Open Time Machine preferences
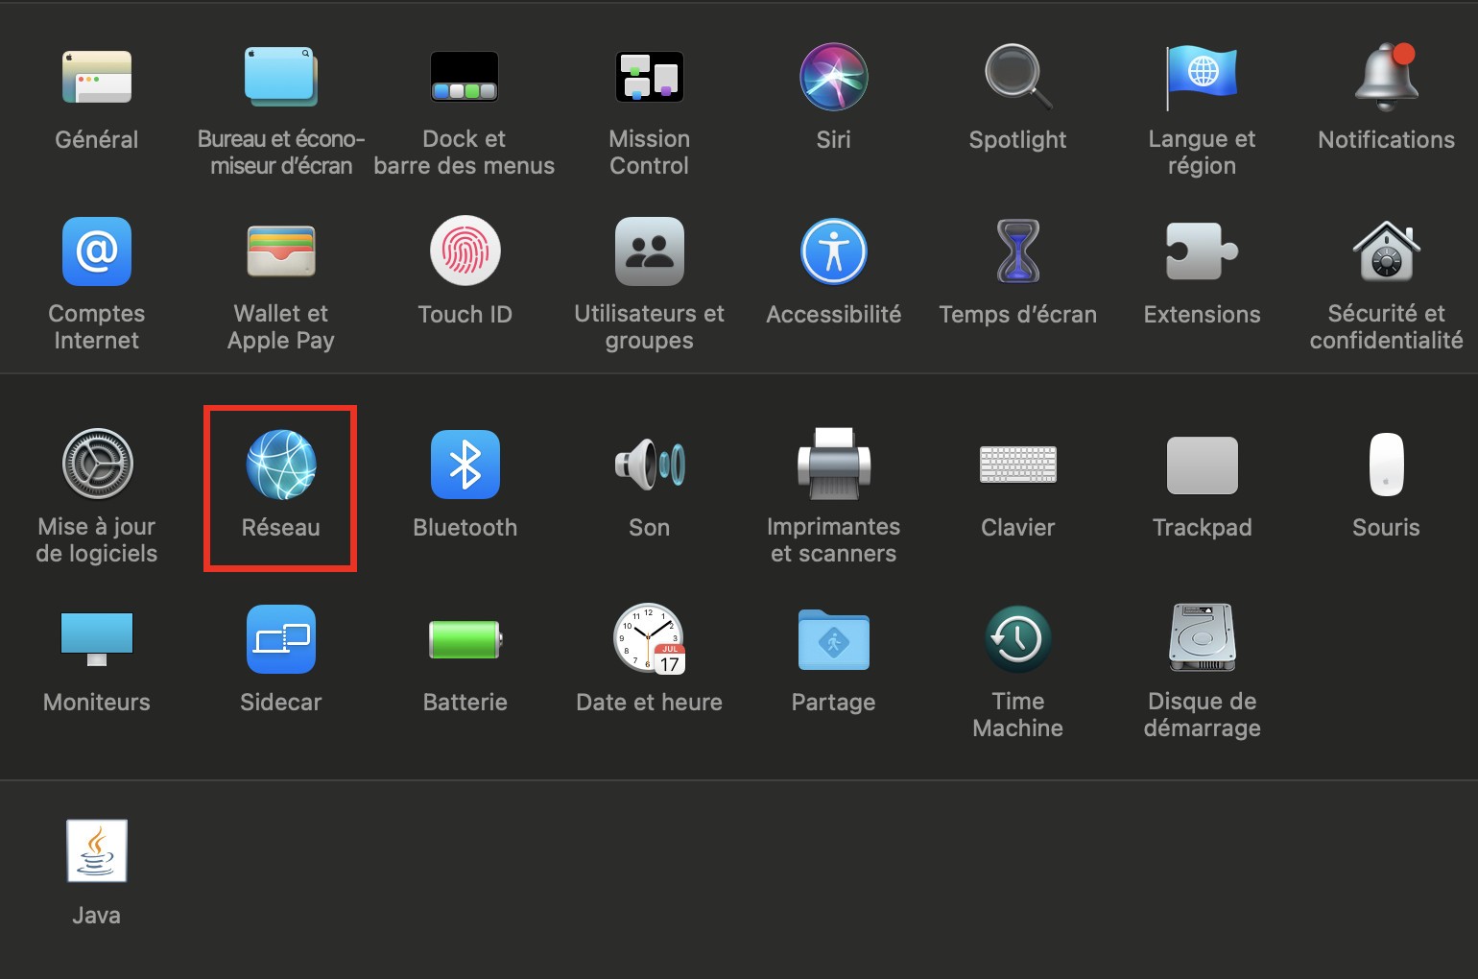1478x979 pixels. click(x=1017, y=639)
